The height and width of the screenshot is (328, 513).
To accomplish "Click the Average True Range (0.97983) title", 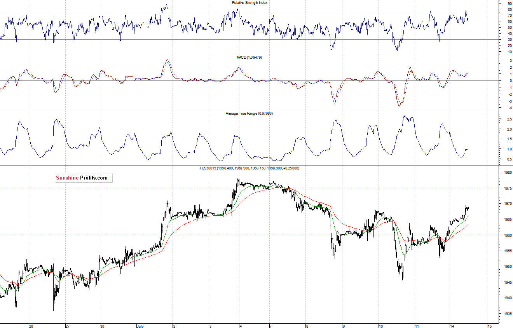I will (x=250, y=113).
